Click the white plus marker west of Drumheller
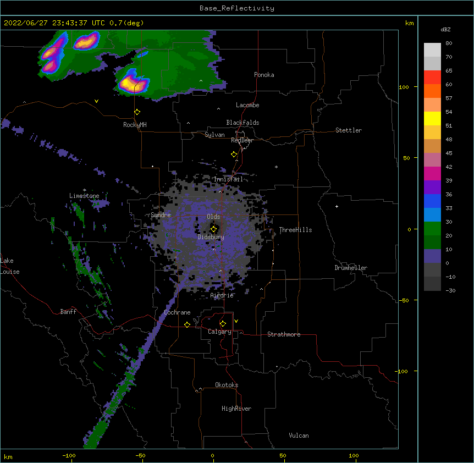 [337, 206]
